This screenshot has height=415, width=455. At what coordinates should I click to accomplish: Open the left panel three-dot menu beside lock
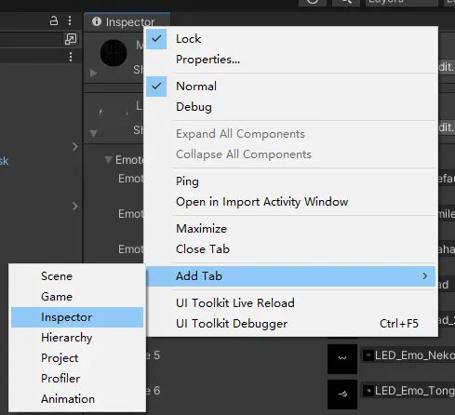coord(70,20)
